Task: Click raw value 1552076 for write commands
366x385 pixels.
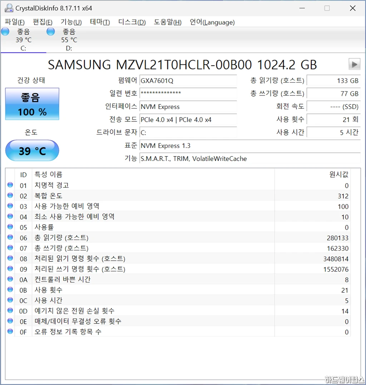Action: [x=336, y=269]
